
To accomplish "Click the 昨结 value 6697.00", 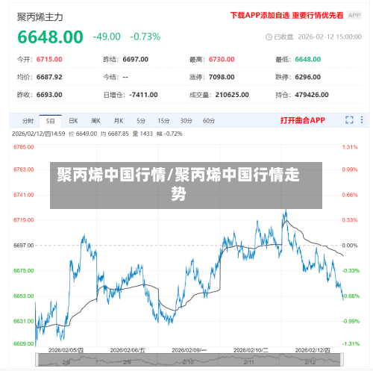I will point(135,60).
